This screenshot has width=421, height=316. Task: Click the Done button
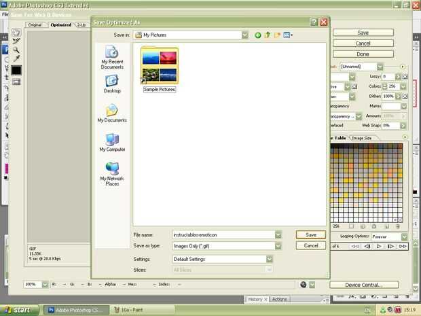pos(363,54)
